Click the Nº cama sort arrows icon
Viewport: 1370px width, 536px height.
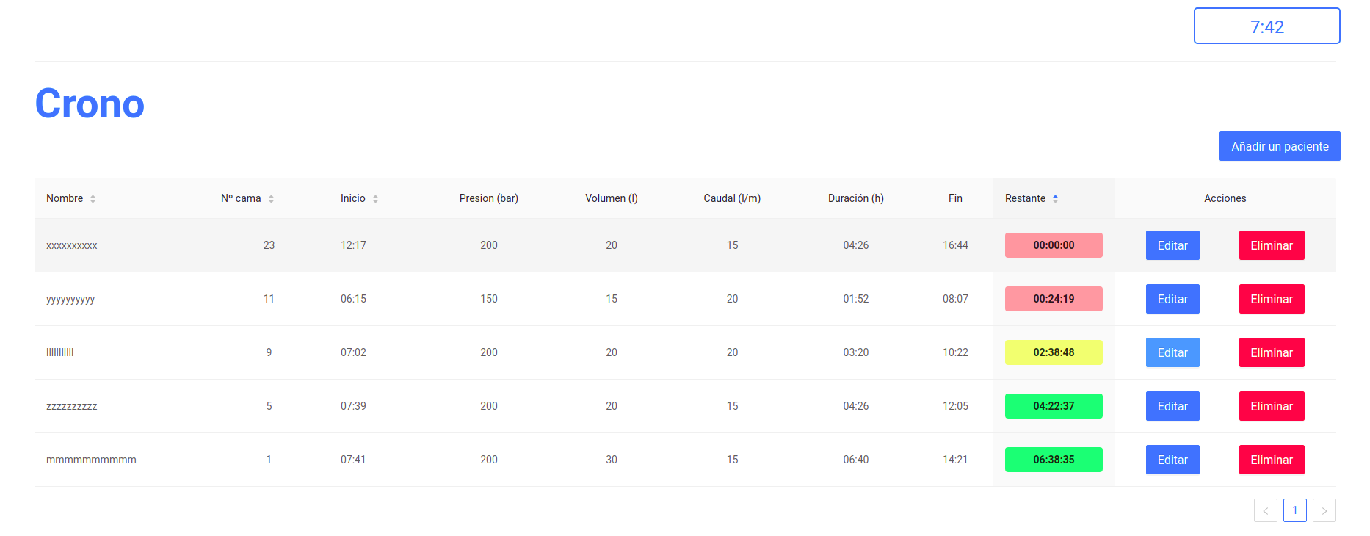271,199
